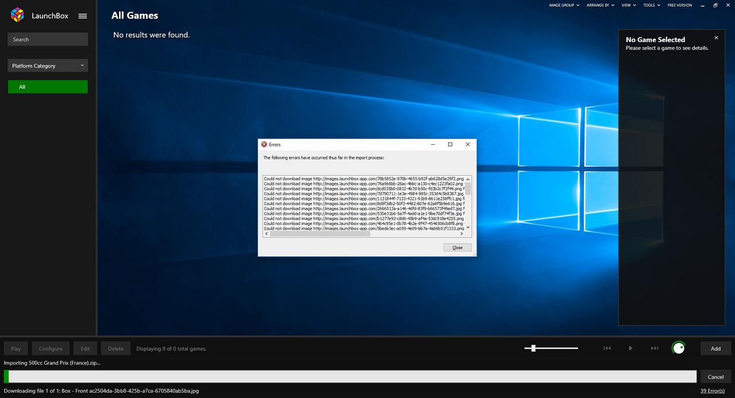Maximize the Errors dialog window
The height and width of the screenshot is (398, 735).
[x=450, y=145]
